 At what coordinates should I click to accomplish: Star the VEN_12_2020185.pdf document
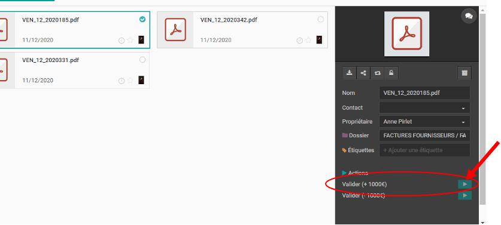(x=130, y=40)
